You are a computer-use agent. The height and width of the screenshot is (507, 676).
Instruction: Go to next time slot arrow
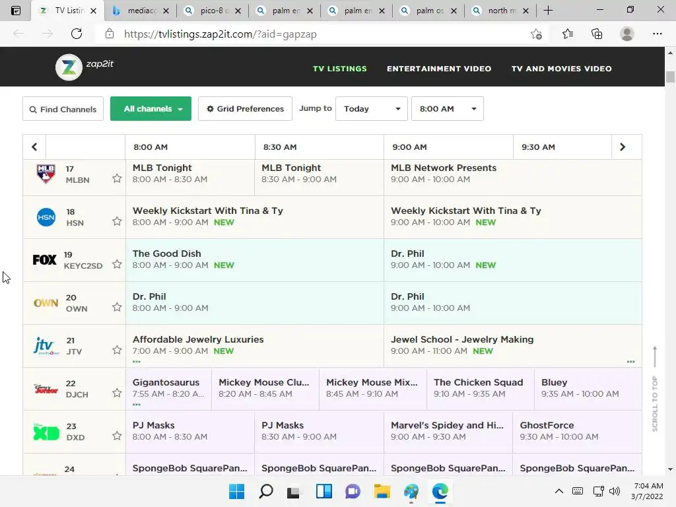coord(622,147)
